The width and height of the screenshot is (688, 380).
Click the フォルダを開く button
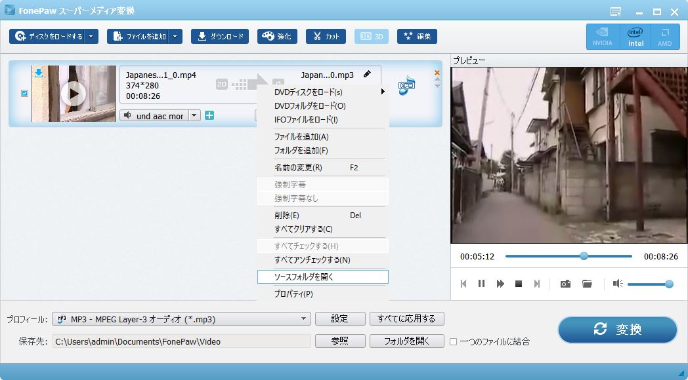point(407,341)
